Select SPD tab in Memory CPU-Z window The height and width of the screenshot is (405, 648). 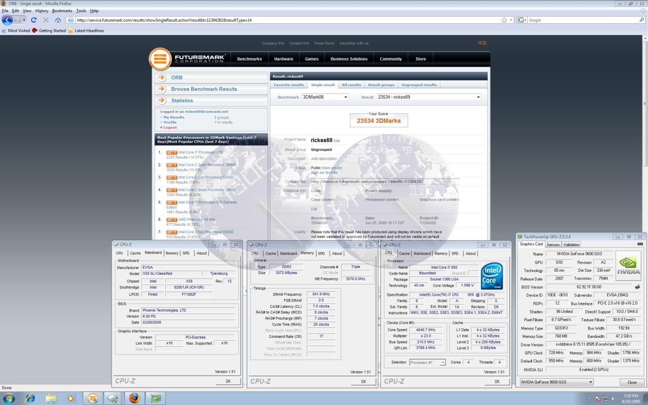(321, 253)
